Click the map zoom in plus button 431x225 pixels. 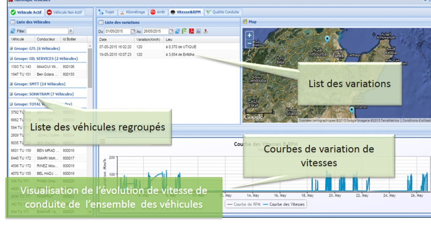pyautogui.click(x=250, y=35)
